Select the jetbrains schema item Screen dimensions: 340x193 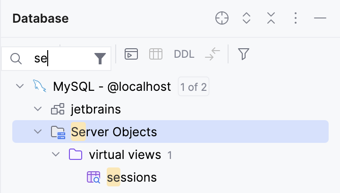pos(95,110)
